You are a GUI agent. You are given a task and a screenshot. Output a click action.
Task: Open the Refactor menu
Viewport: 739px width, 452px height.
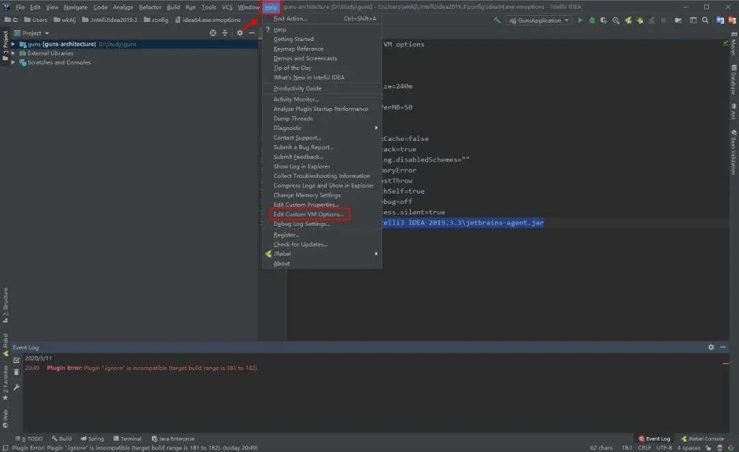tap(150, 7)
